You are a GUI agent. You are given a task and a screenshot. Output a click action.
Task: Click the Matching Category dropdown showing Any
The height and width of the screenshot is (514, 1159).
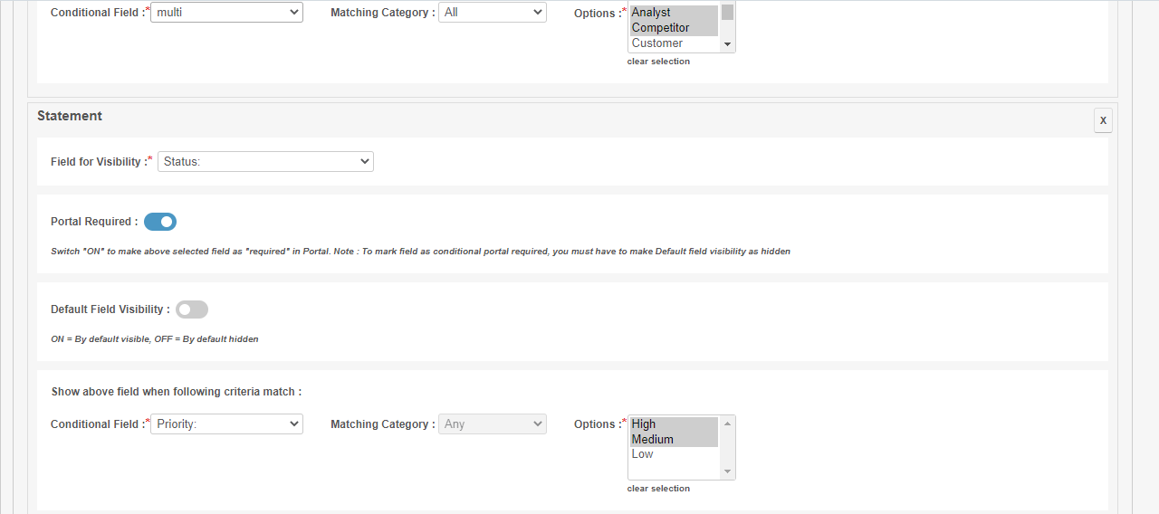pyautogui.click(x=492, y=424)
